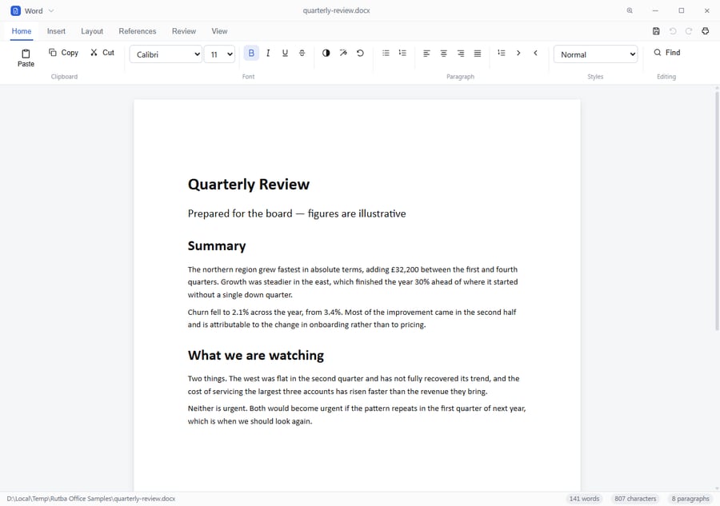Click the blue Word app icon
The image size is (720, 506).
click(16, 10)
